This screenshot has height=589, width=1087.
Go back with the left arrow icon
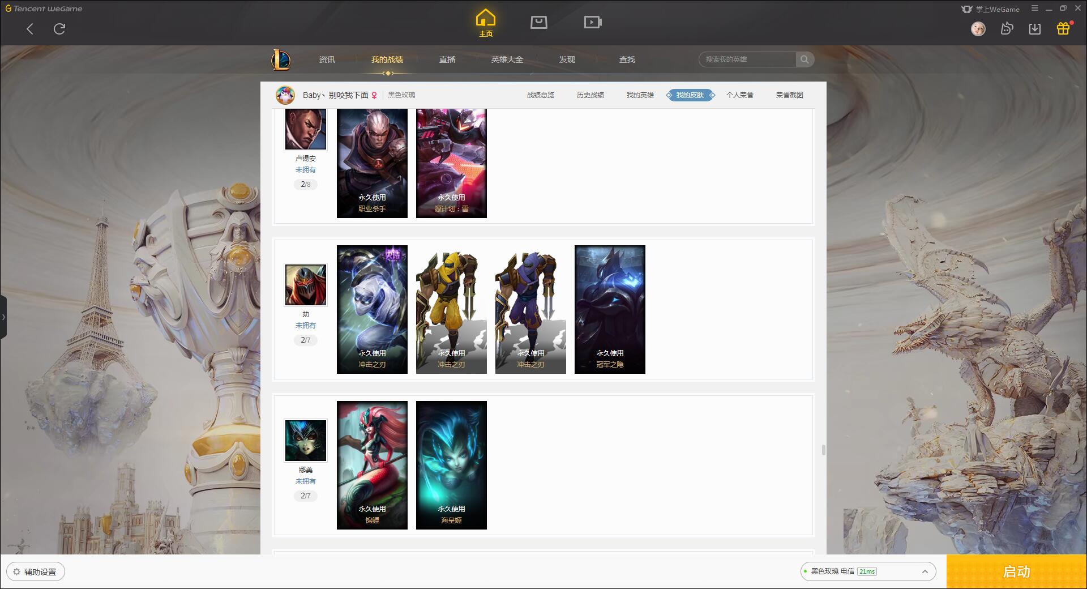30,29
